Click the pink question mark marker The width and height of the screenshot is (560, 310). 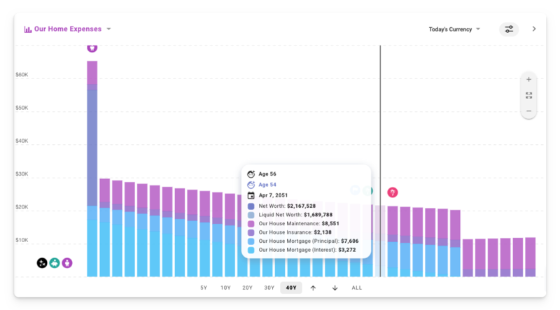(x=393, y=192)
